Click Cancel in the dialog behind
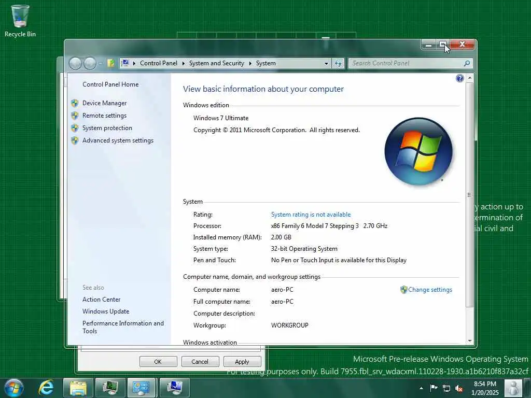 200,361
